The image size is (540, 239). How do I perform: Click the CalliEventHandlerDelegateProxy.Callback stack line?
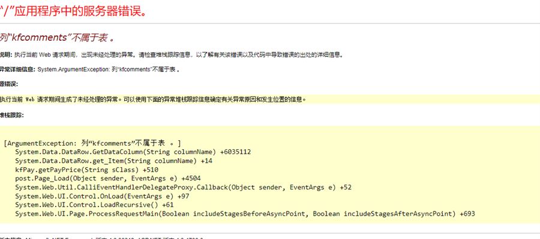click(183, 187)
